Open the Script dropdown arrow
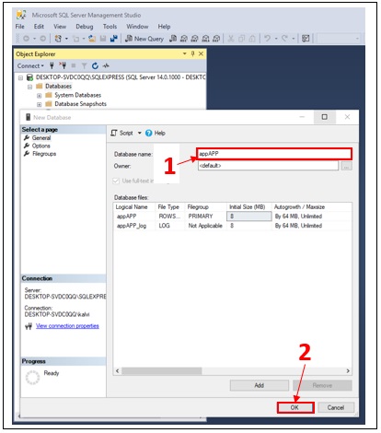This screenshot has height=433, width=381. tap(140, 133)
